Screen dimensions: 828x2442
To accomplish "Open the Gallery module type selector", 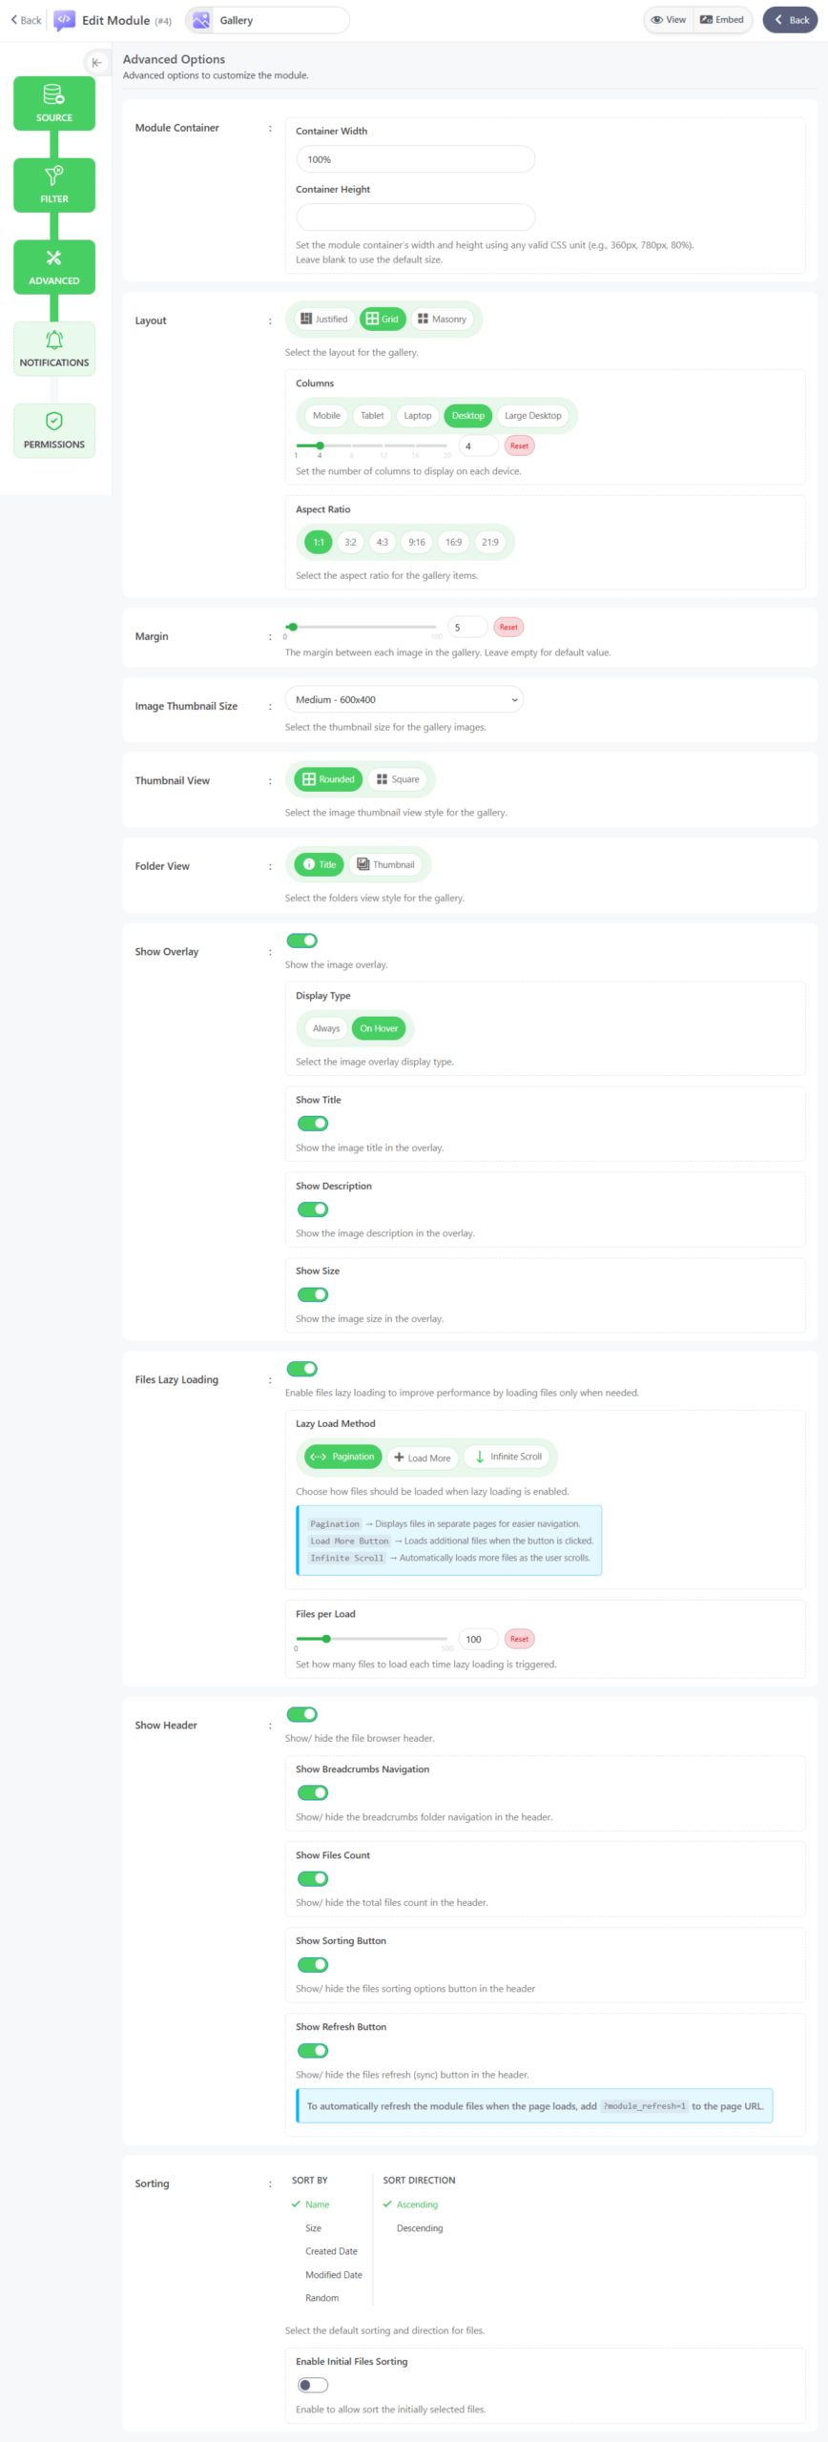I will [268, 20].
